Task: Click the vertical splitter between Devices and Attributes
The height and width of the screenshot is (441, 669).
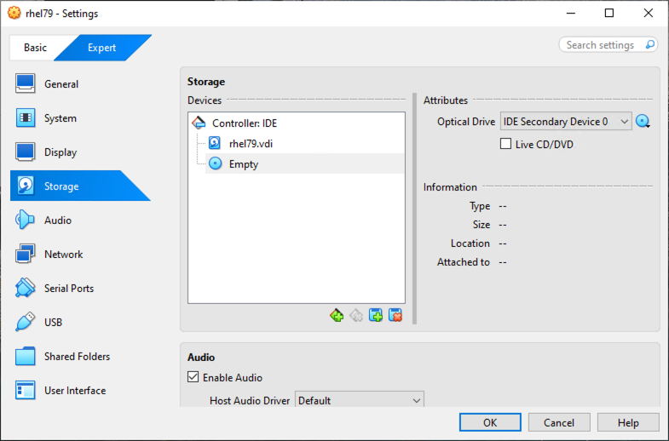Action: [x=414, y=209]
